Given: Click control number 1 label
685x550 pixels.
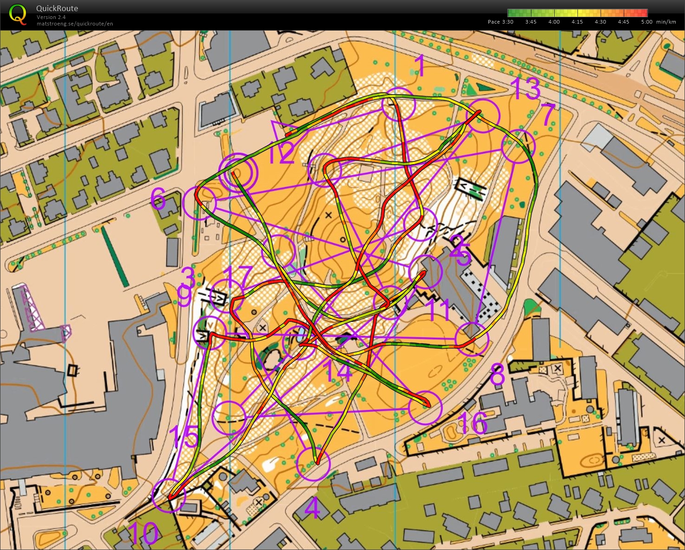Looking at the screenshot, I should (x=420, y=66).
